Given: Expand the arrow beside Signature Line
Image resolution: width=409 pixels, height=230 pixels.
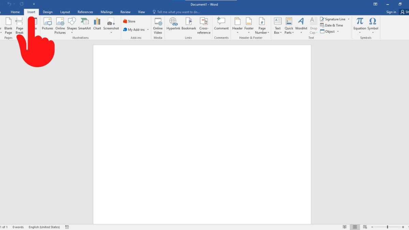Looking at the screenshot, I should coord(349,19).
